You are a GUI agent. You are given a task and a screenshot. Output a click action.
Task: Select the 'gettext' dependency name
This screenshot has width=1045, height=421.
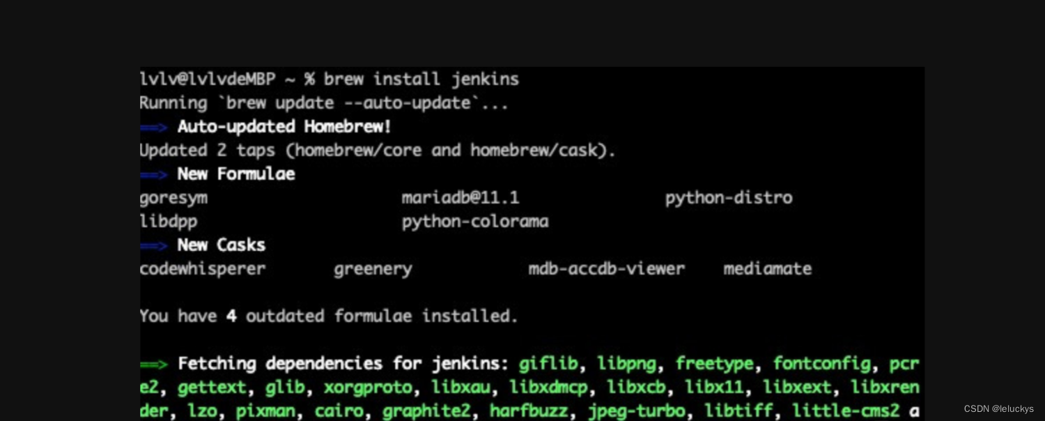(x=212, y=388)
